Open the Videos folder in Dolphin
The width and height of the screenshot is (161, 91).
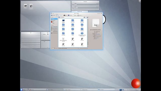click(73, 34)
